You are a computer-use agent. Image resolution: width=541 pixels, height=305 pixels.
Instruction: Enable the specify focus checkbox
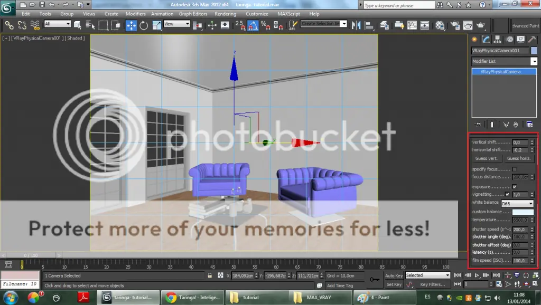(x=515, y=169)
